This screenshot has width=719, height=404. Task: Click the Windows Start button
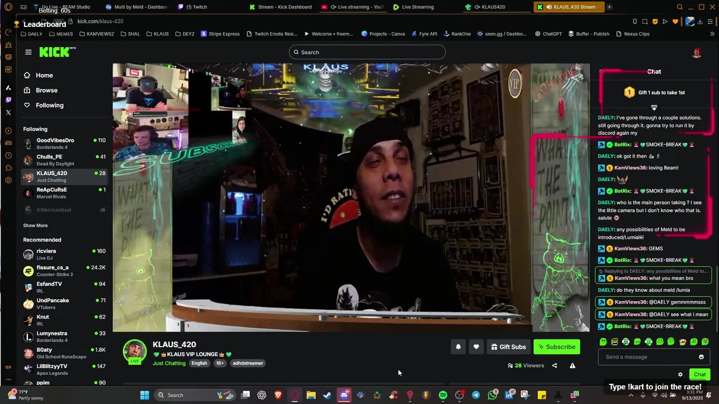point(144,395)
